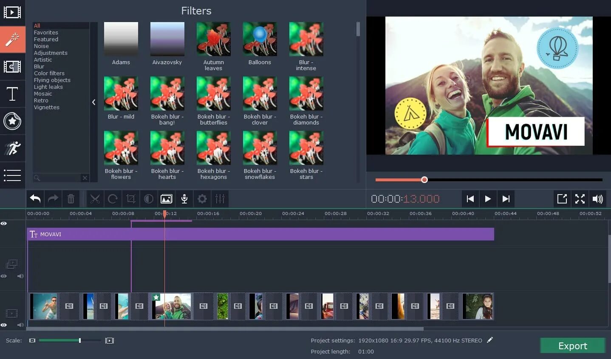Select the Crop tool
The image size is (611, 359).
(131, 199)
